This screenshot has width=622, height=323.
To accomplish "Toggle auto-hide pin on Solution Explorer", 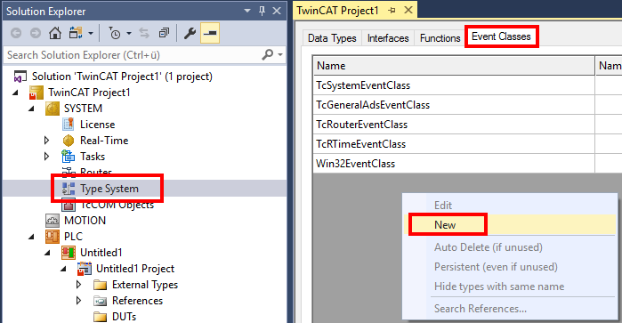I will [262, 11].
